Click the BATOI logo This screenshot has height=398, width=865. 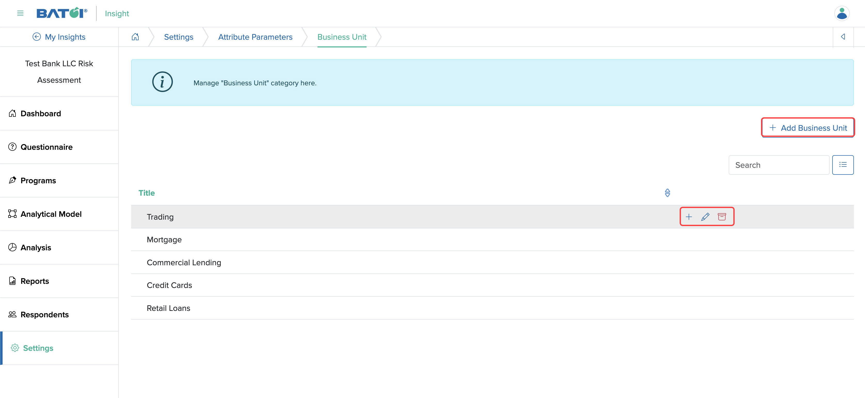point(62,13)
